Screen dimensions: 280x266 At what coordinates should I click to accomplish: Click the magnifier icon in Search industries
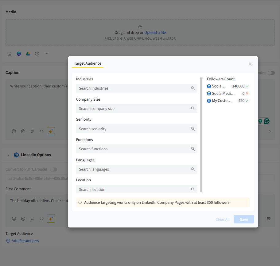pos(193,88)
